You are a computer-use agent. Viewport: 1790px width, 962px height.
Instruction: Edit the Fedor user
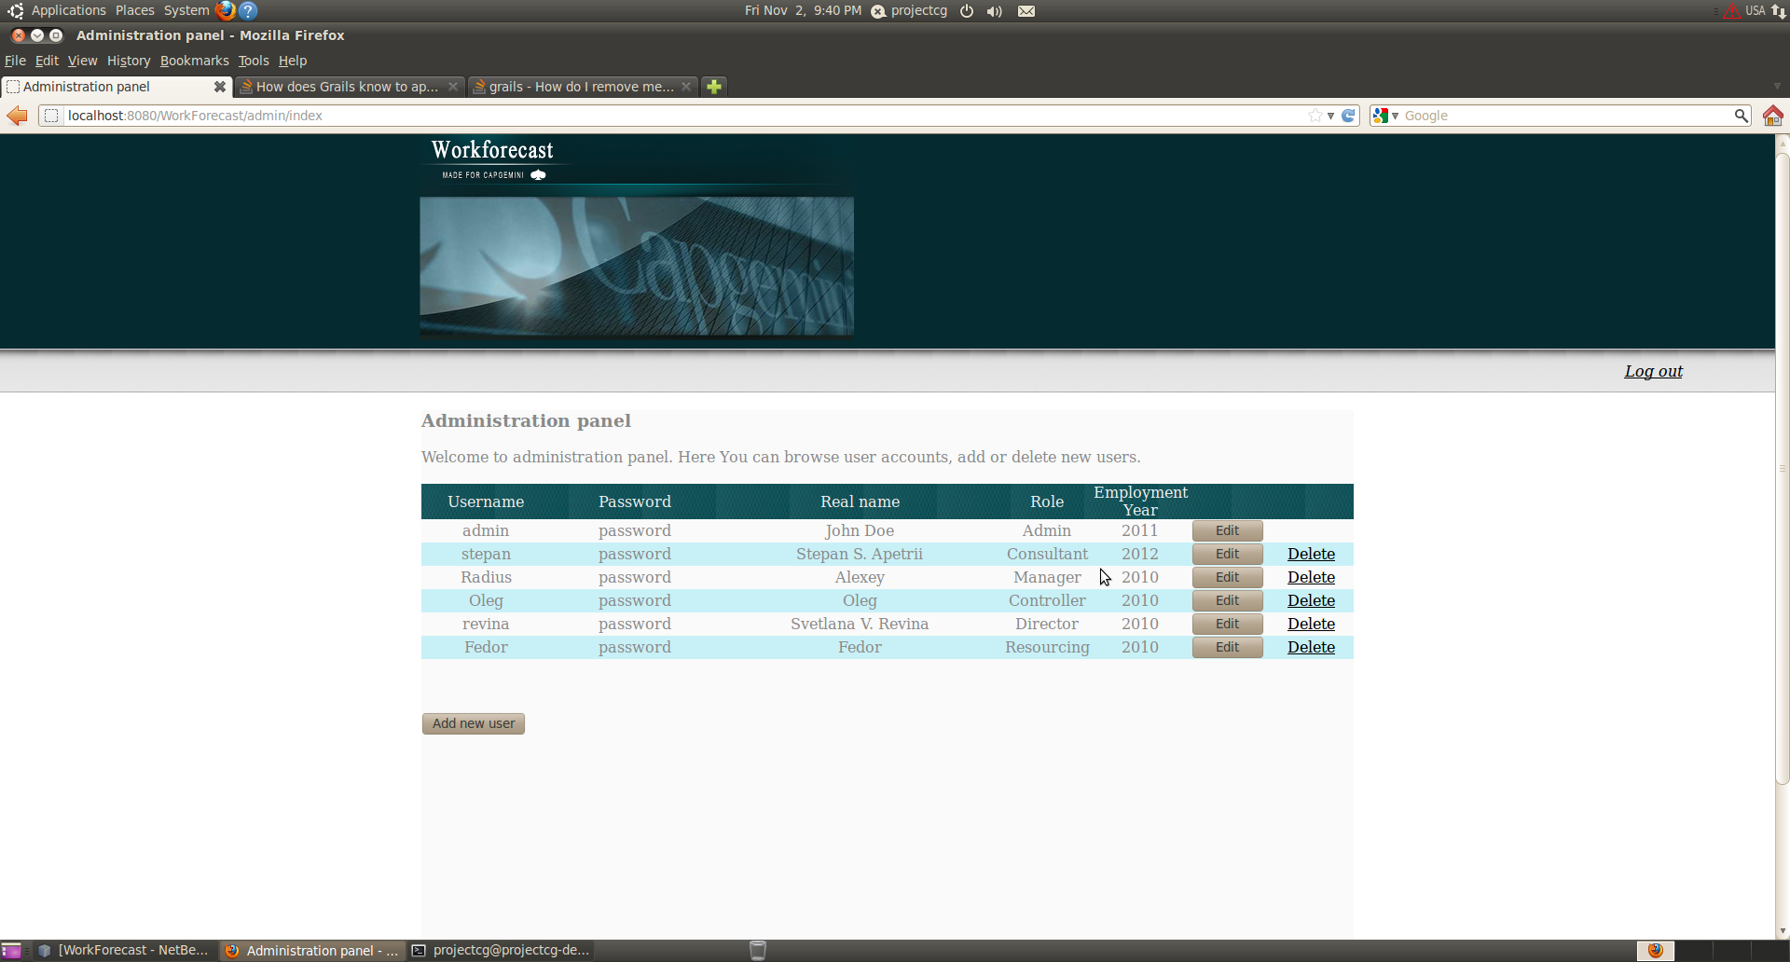click(1227, 647)
